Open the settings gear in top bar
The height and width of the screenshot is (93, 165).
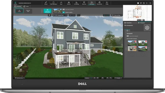pyautogui.click(x=147, y=3)
